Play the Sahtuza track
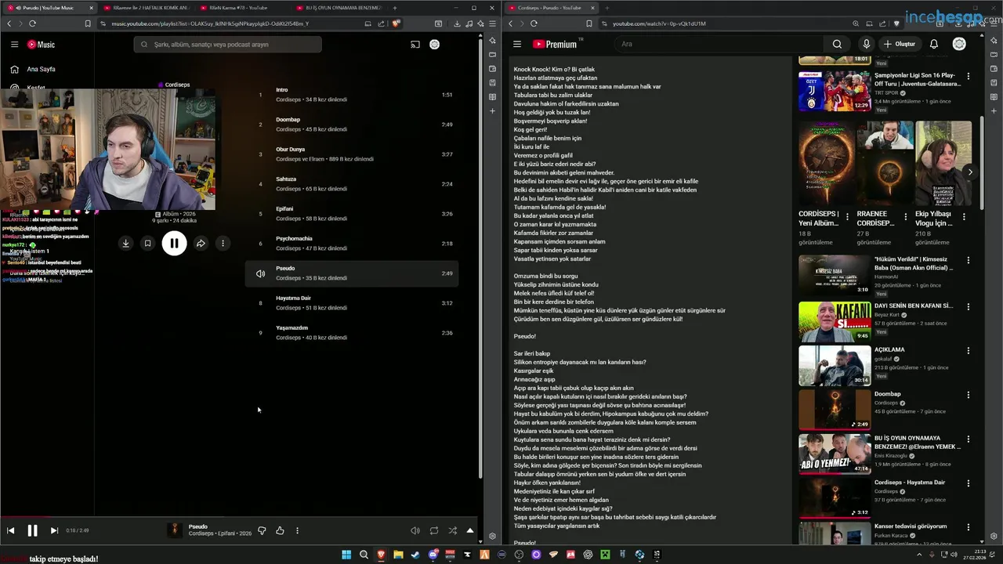The image size is (1003, 564). click(353, 184)
